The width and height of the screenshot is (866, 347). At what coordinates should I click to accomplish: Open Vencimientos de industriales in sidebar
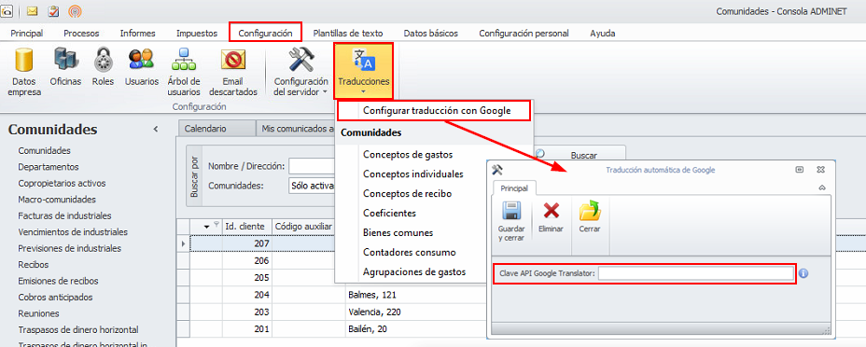tap(73, 231)
